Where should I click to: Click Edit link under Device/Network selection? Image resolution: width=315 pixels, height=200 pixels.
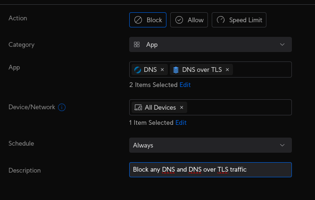pos(181,122)
